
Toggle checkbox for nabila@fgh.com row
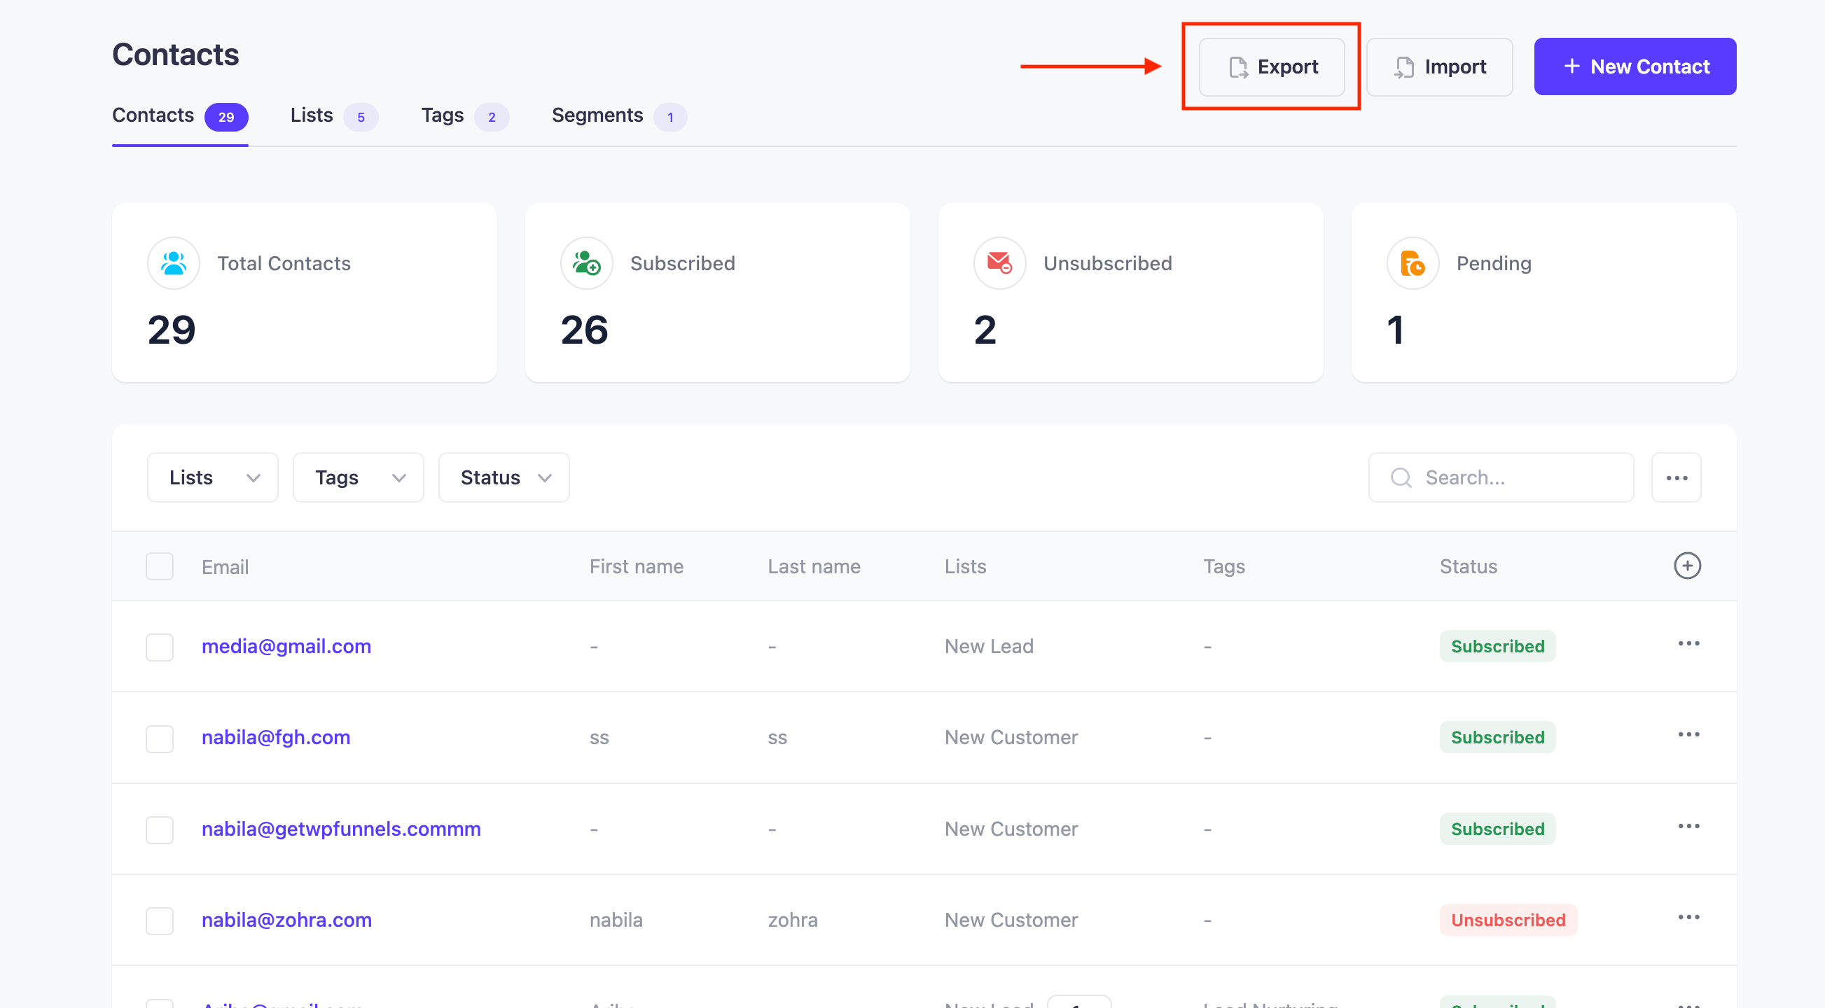(160, 737)
